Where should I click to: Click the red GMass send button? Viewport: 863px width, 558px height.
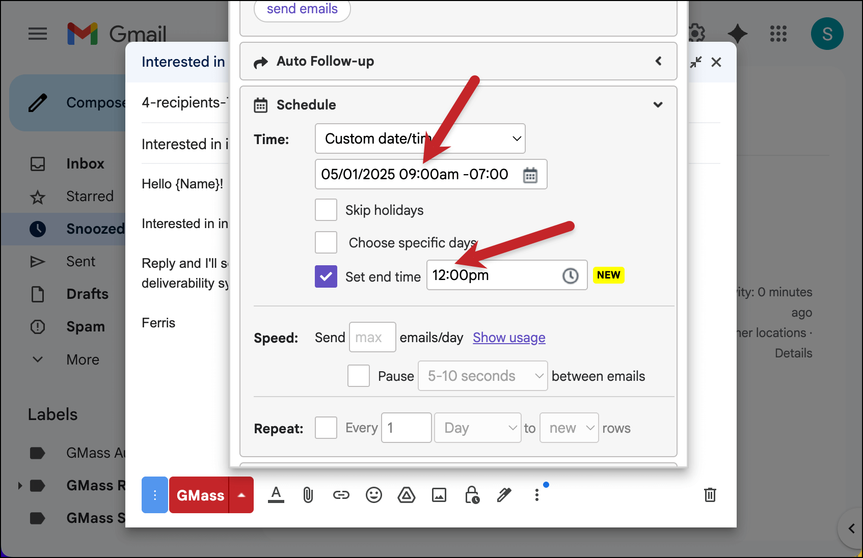click(x=199, y=495)
